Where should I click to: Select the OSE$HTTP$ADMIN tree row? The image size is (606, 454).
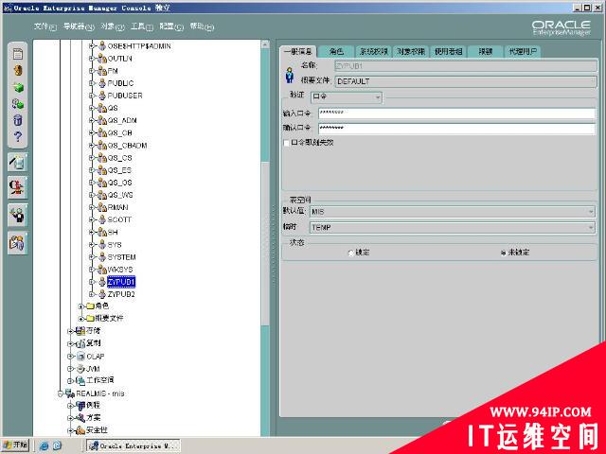[x=139, y=46]
